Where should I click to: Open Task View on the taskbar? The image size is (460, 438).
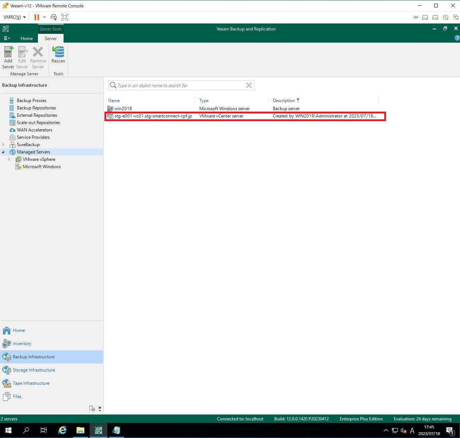44,430
